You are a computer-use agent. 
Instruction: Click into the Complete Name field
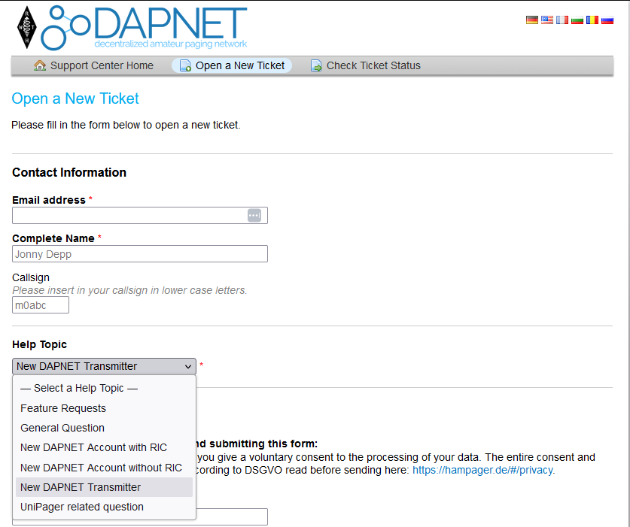tap(139, 254)
